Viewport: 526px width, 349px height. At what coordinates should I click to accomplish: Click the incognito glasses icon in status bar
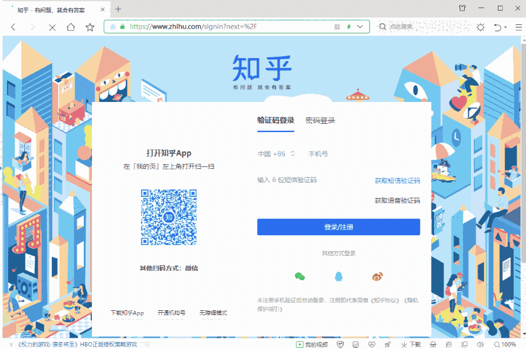coord(433,344)
